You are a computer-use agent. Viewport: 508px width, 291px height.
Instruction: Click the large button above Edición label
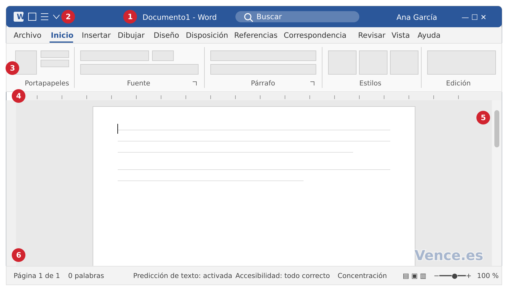[462, 63]
